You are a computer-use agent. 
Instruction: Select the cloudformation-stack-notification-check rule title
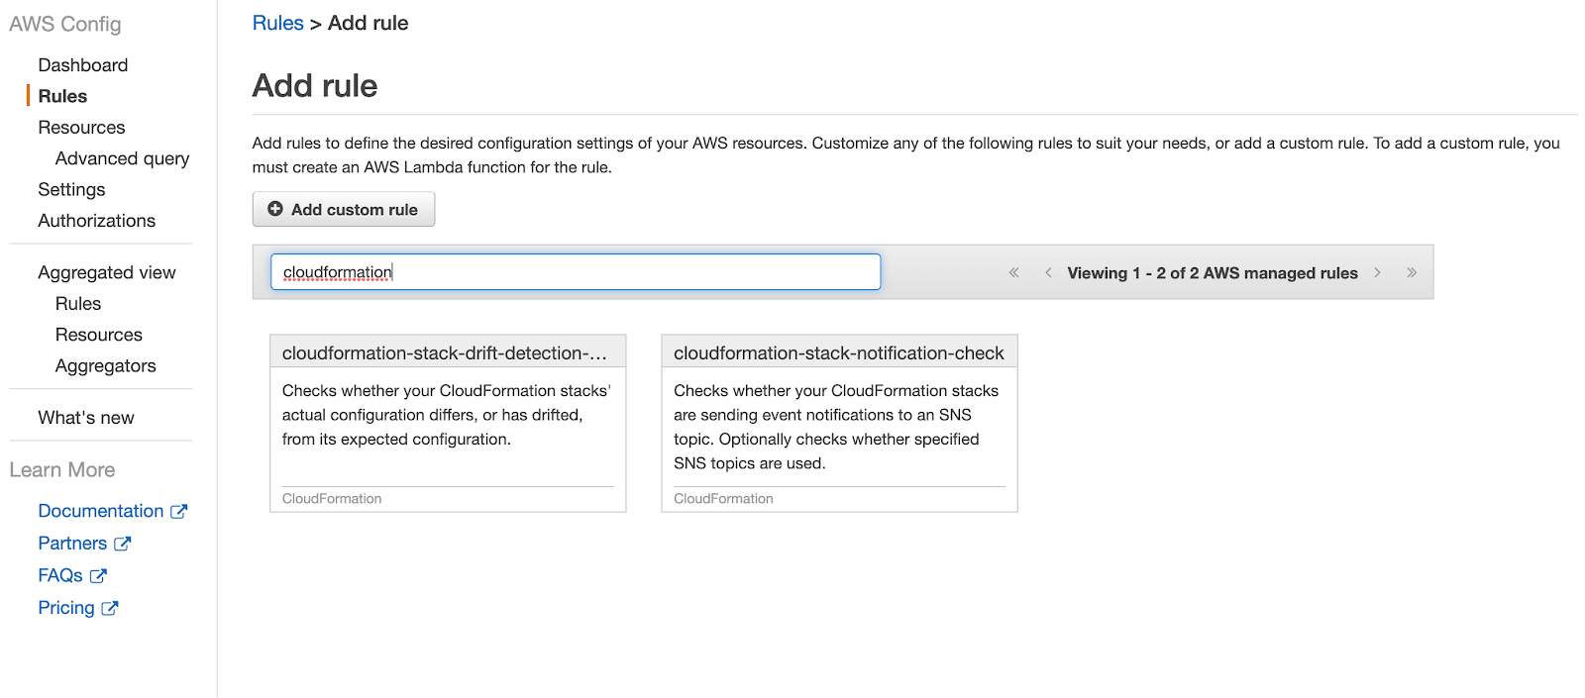point(839,353)
